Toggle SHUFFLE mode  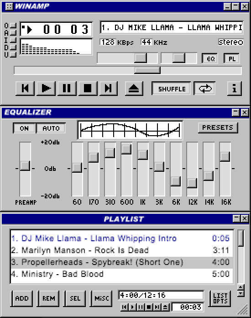coord(172,89)
